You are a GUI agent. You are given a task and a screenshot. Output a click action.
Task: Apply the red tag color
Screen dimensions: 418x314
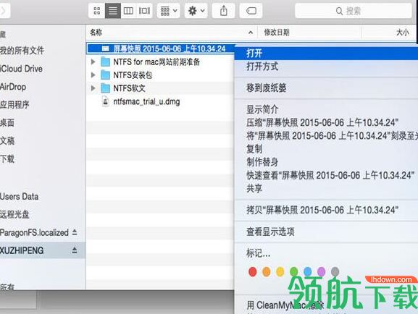(252, 271)
